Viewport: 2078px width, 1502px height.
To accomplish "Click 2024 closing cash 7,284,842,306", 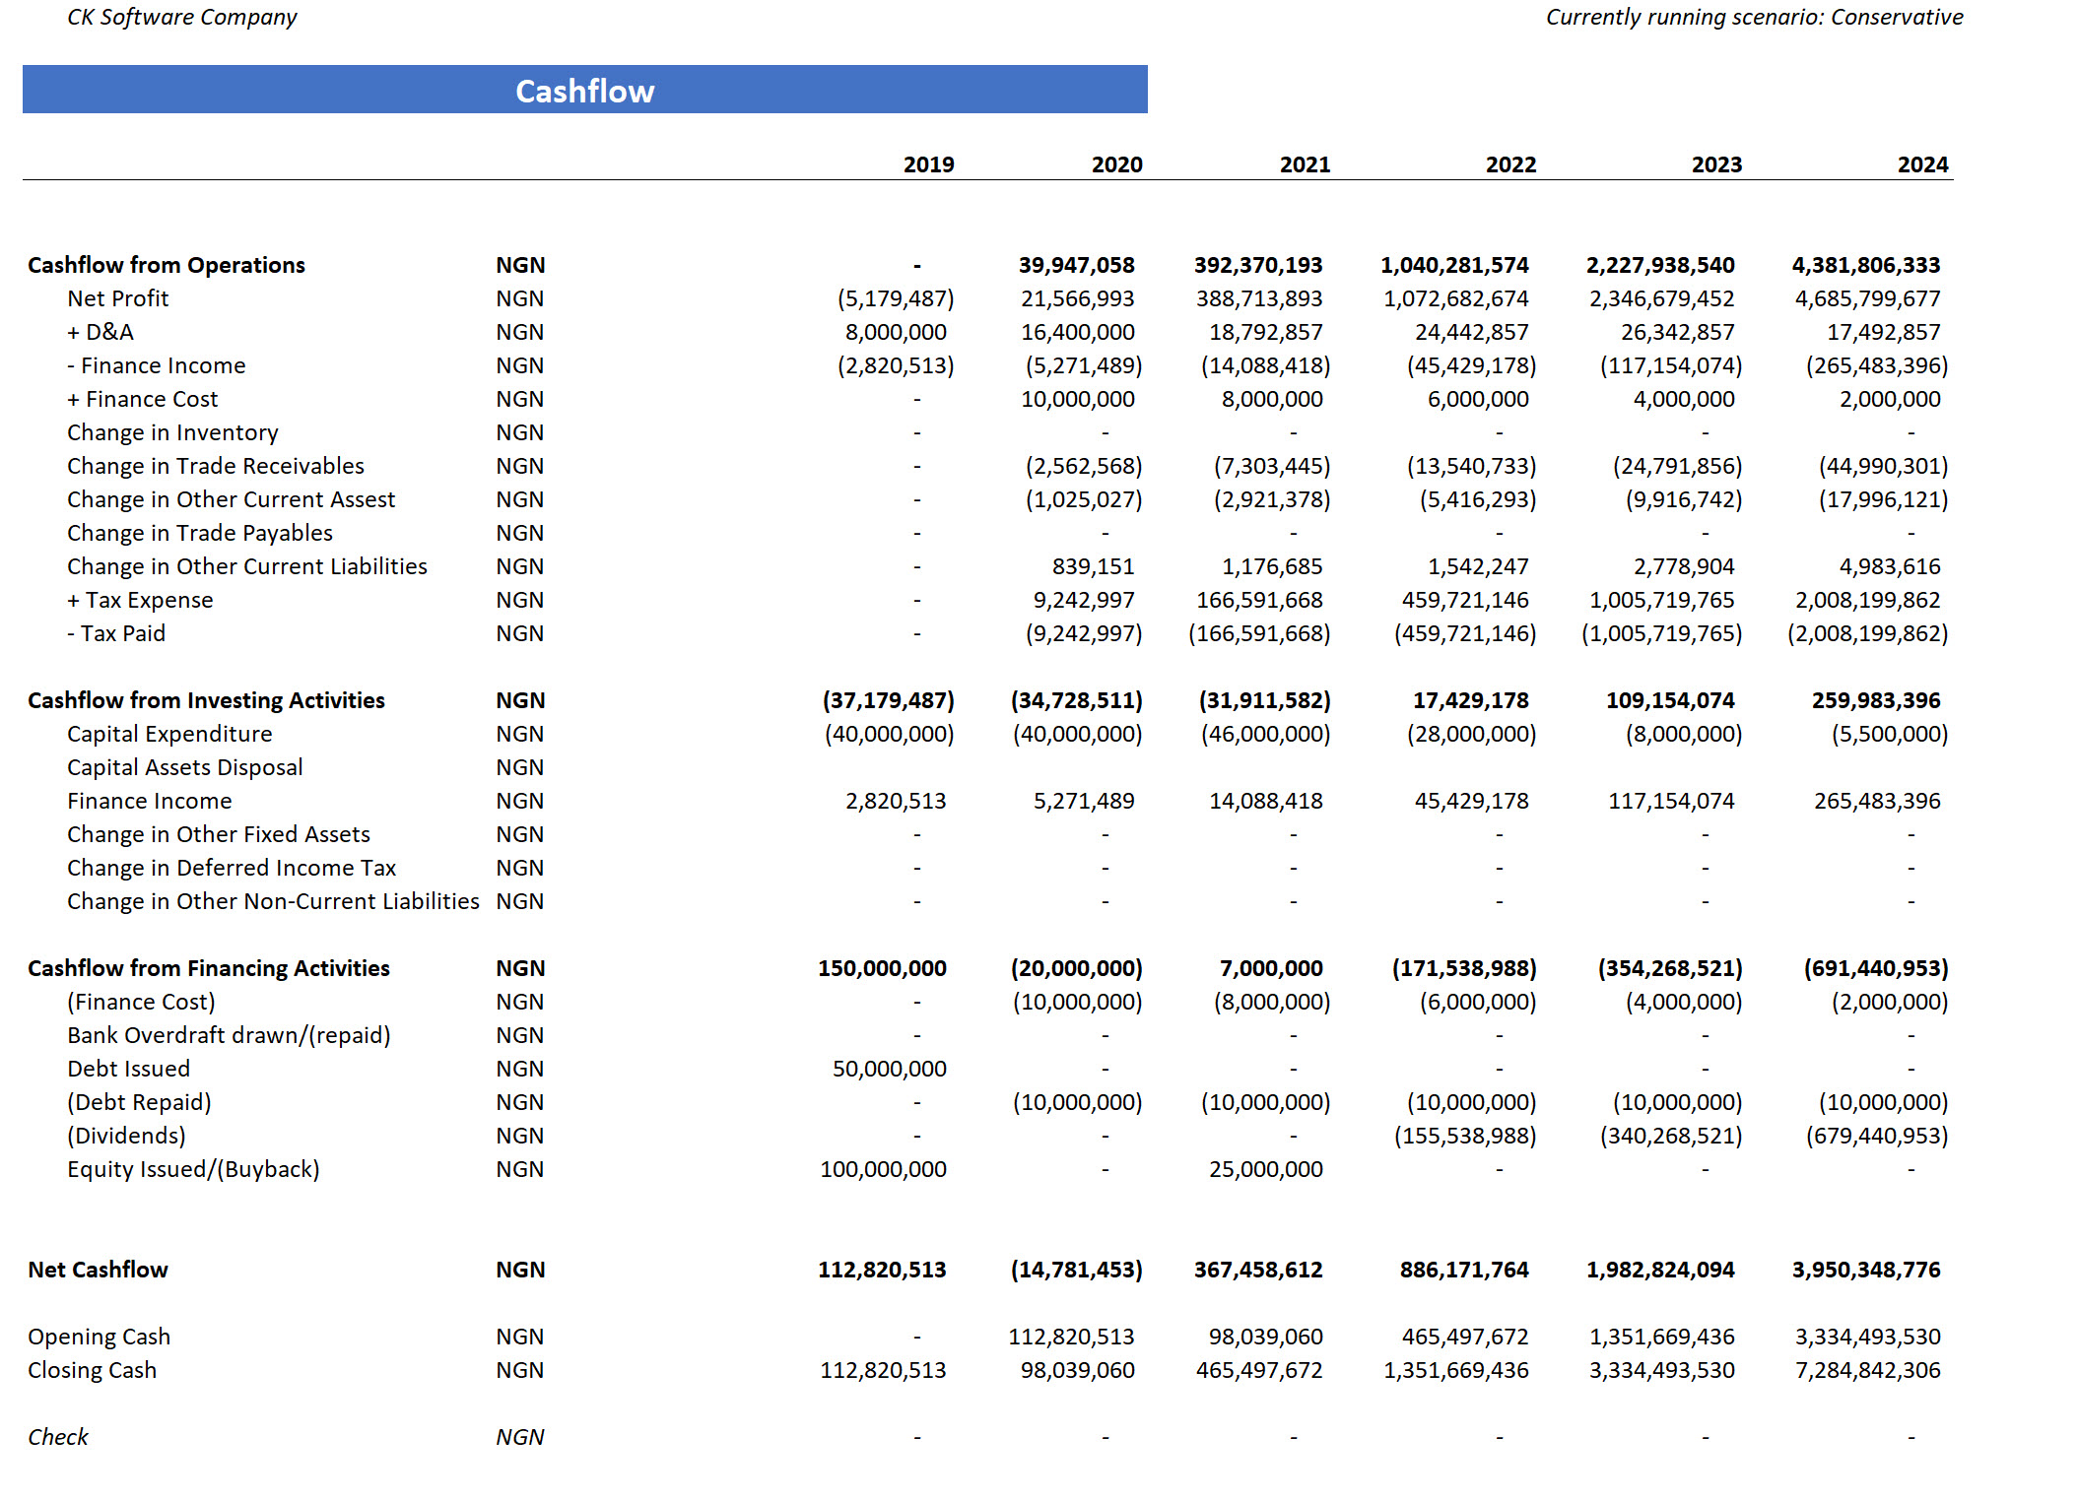I will [x=1867, y=1370].
